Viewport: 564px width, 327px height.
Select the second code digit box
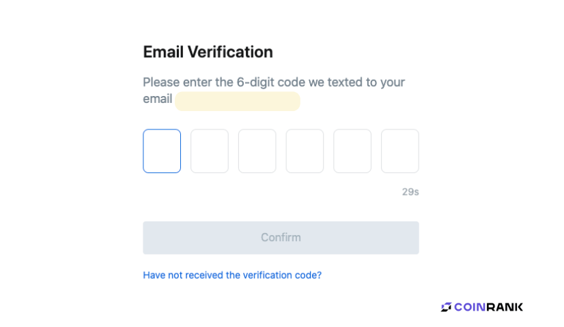click(210, 151)
